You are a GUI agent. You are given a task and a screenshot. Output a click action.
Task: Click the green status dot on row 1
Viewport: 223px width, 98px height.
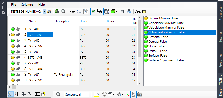[13, 29]
